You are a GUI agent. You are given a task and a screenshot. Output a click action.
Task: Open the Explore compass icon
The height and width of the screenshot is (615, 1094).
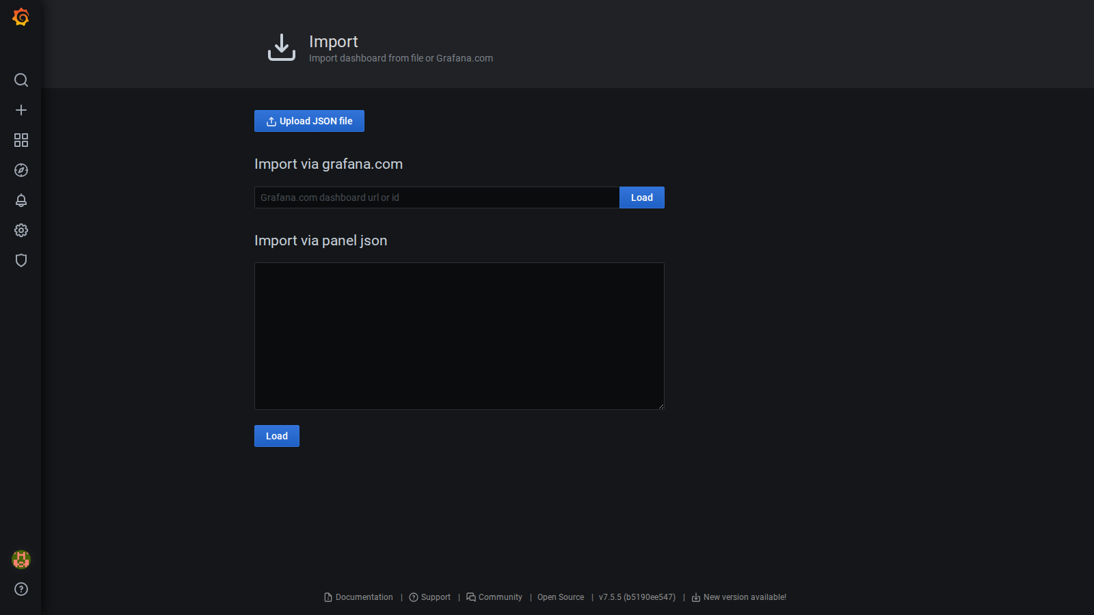pos(21,170)
